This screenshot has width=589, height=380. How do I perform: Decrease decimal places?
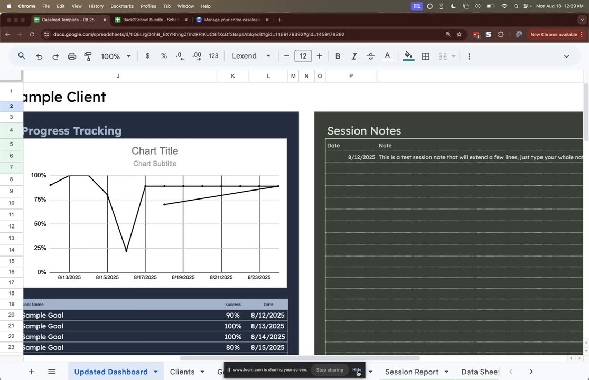[180, 56]
